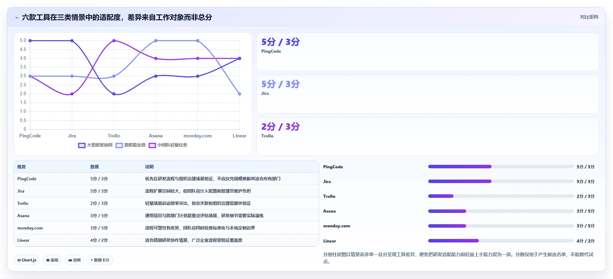
Task: Select the Jira 5分 / 3分 data card
Action: [427, 94]
